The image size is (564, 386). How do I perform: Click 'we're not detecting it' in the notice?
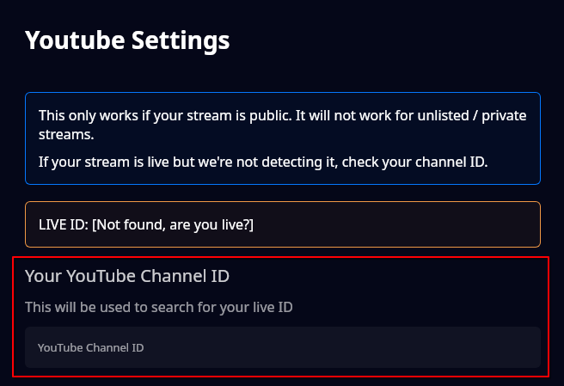[x=267, y=162]
